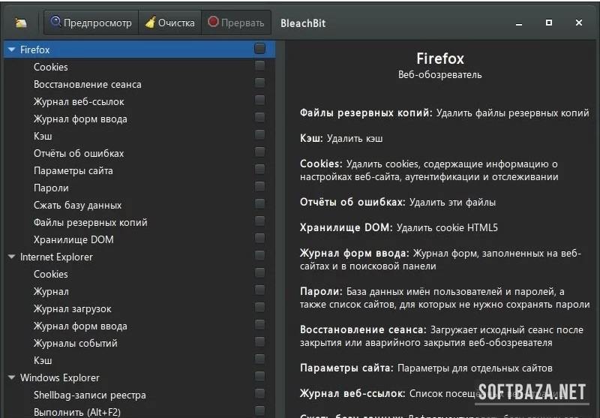
Task: Click the Предпросмотр magnifier icon
Action: click(55, 23)
